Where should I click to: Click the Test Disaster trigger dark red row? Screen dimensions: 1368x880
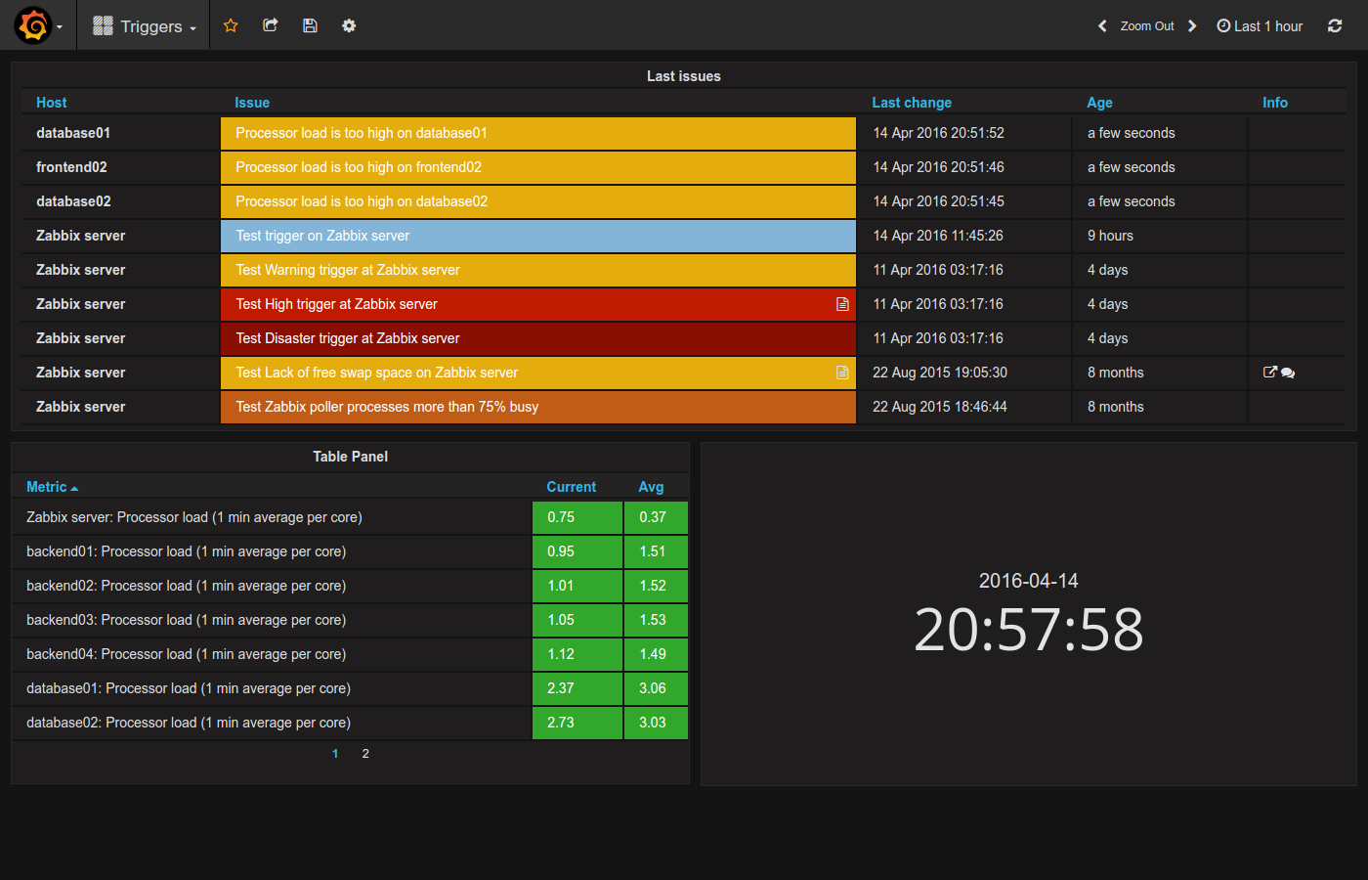point(537,338)
